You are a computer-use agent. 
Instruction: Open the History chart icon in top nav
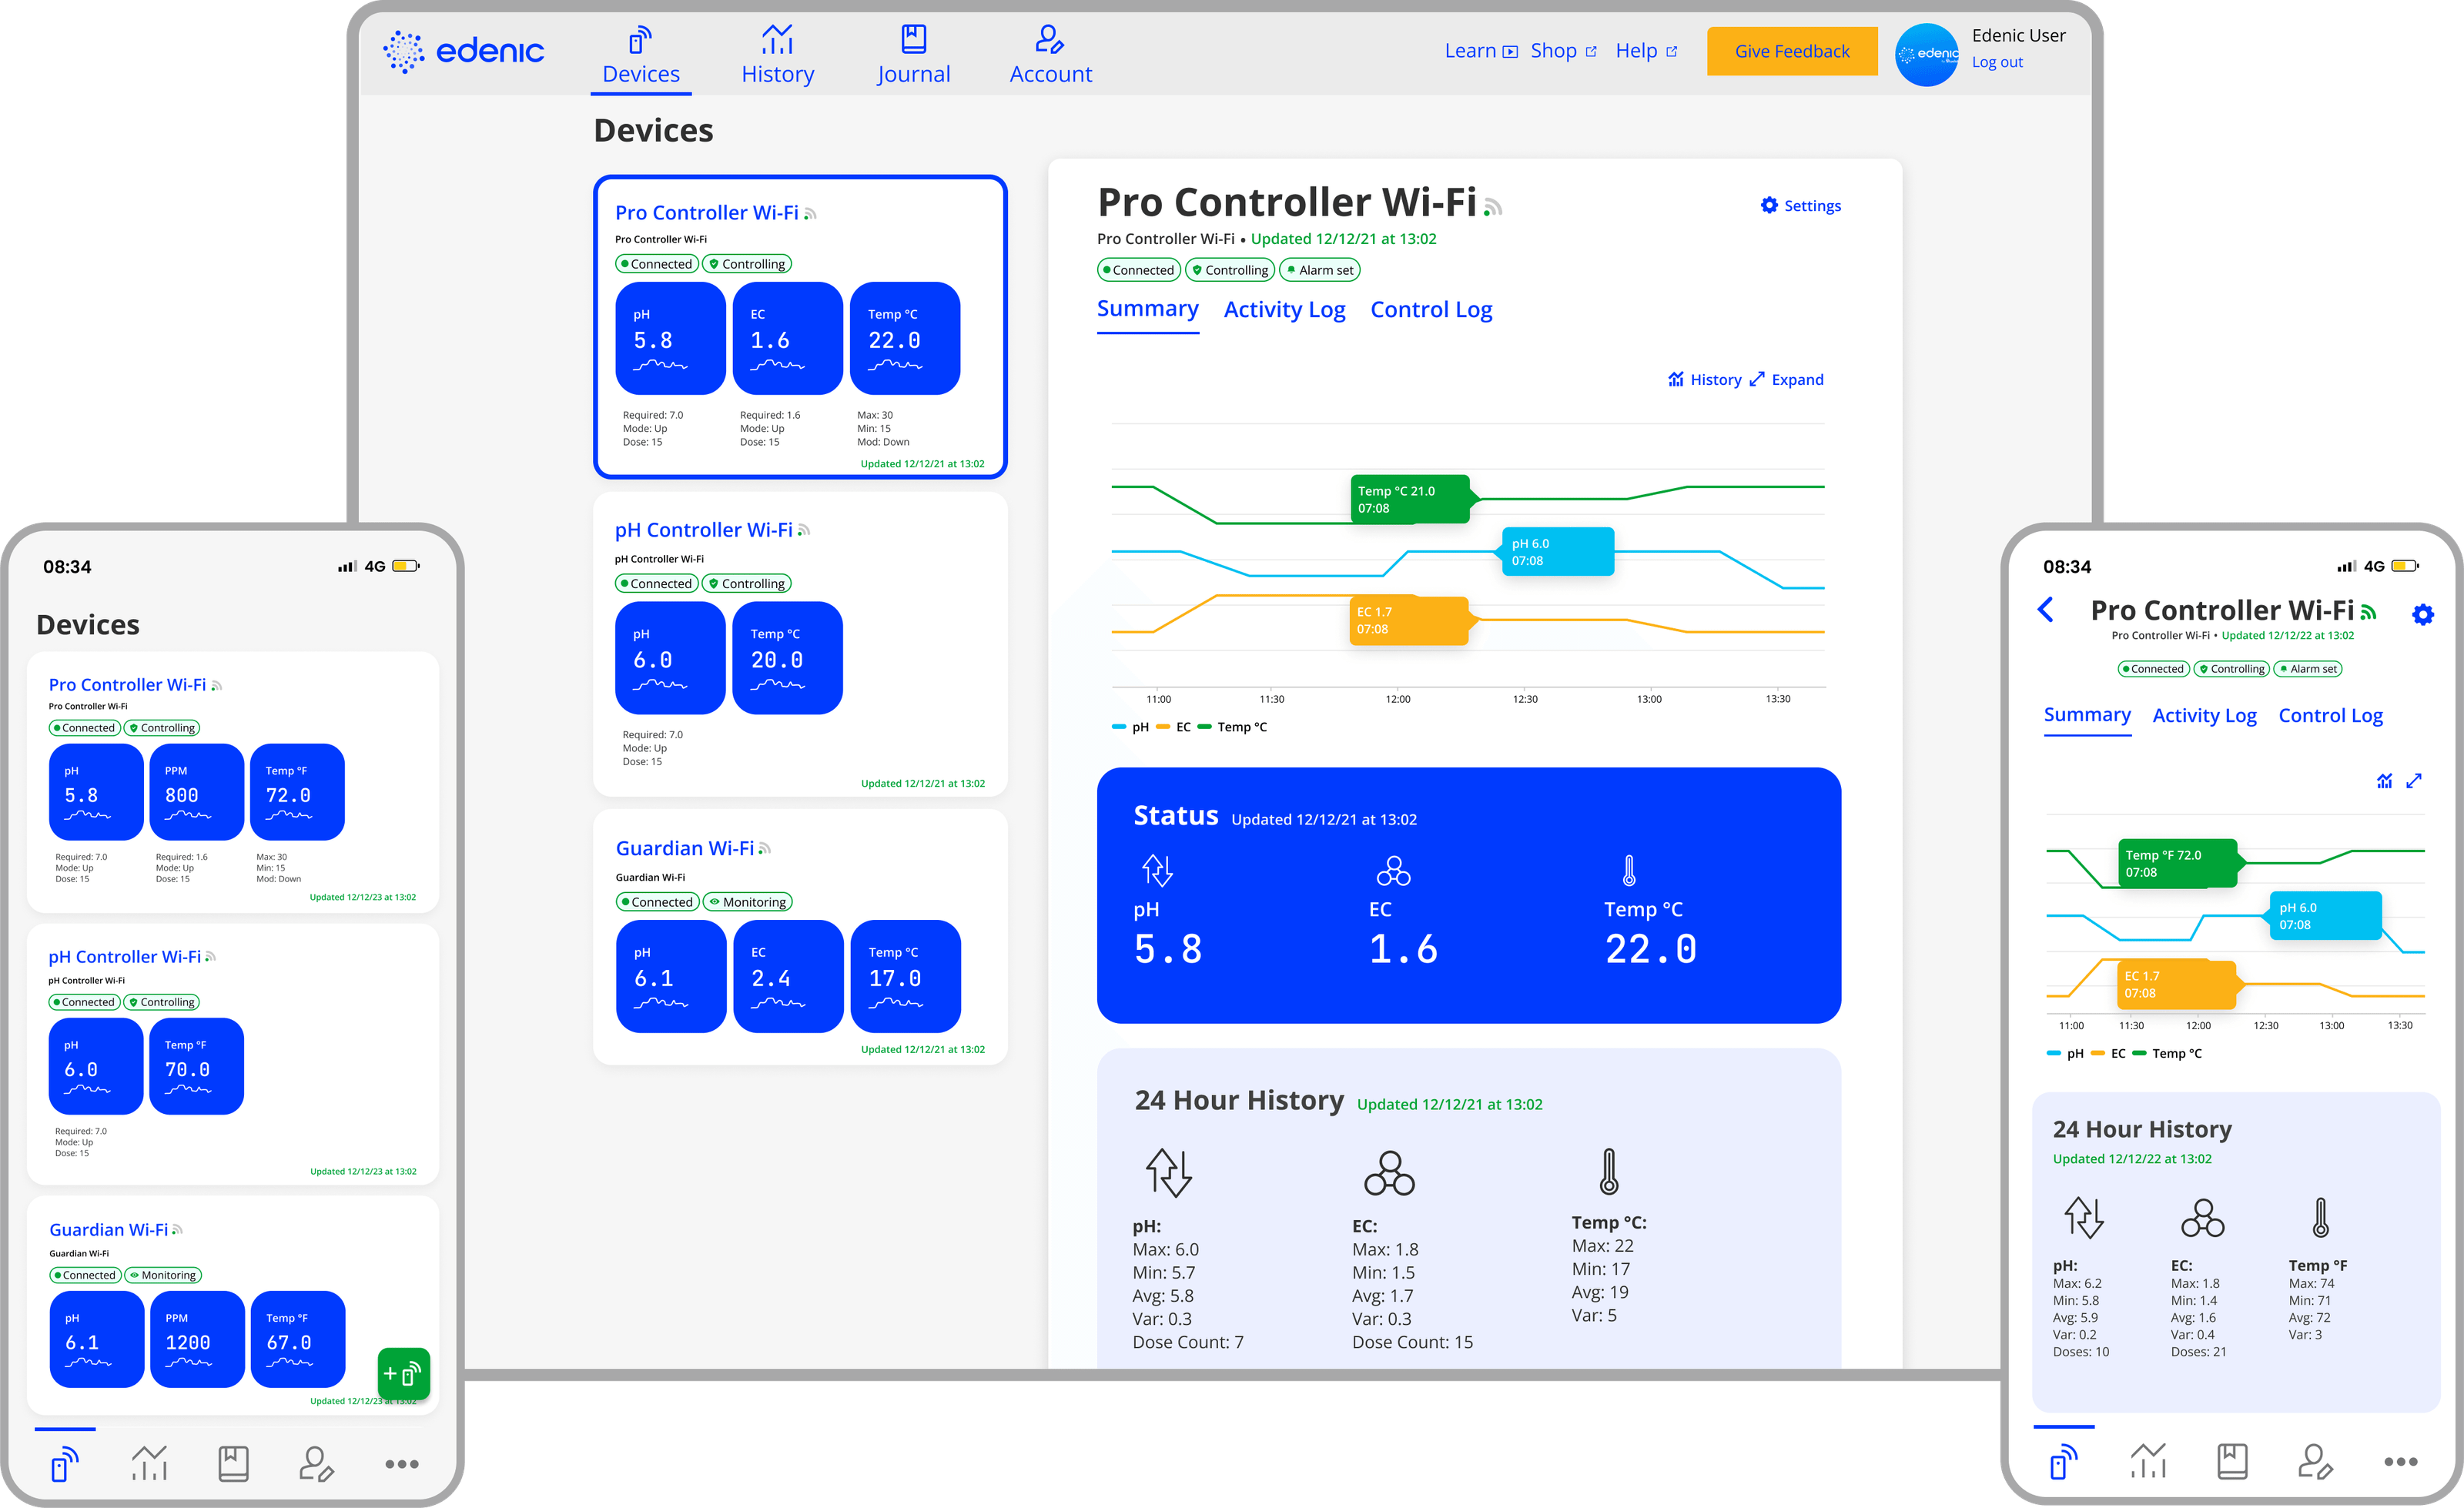(x=777, y=40)
